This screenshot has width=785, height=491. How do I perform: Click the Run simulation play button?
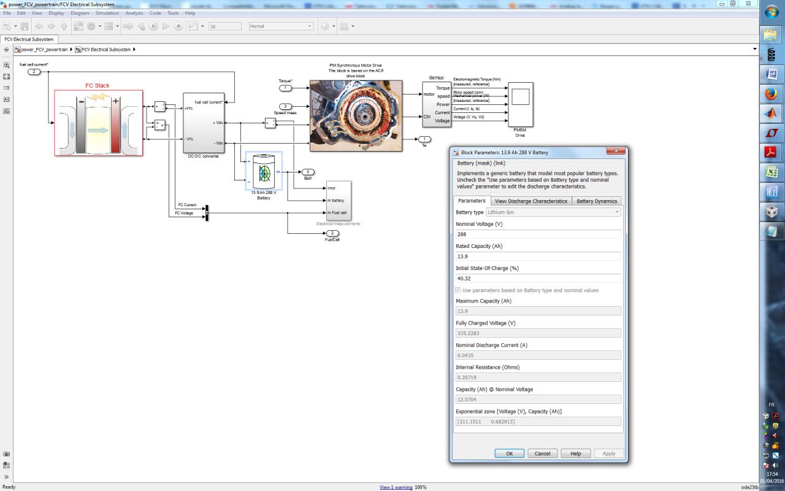(153, 26)
